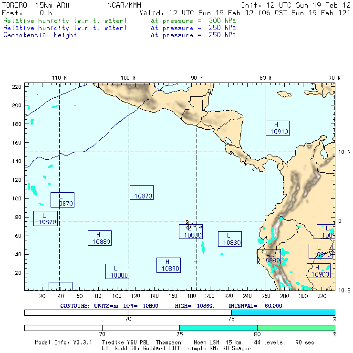Select the 'H 10900' high label box
Image resolution: width=353 pixels, height=353 pixels.
click(319, 270)
